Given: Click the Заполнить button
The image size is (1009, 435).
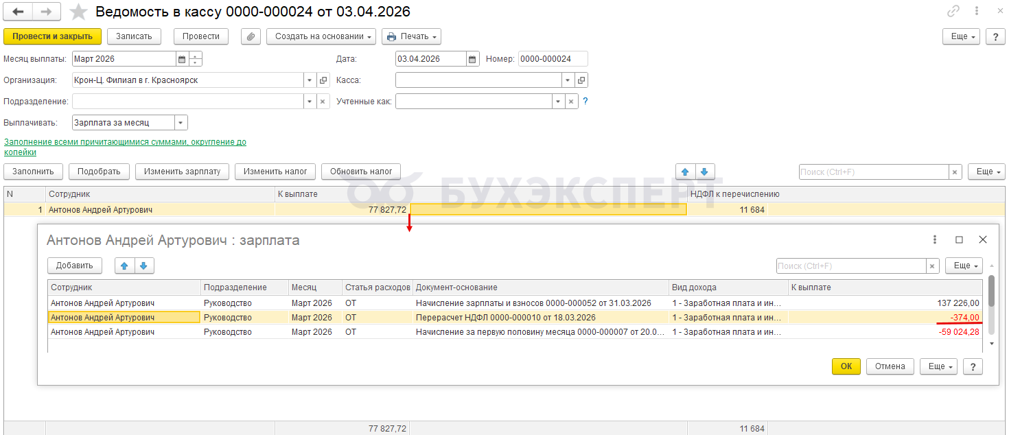Looking at the screenshot, I should [33, 172].
